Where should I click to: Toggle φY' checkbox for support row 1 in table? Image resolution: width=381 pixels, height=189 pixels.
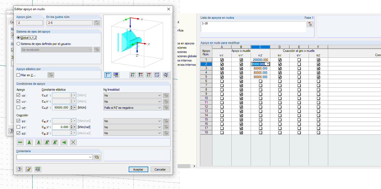coord(299,60)
